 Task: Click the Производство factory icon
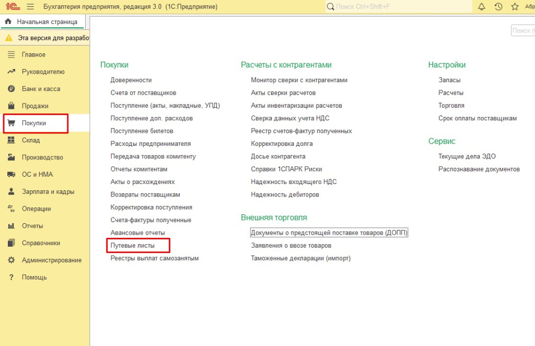[x=11, y=157]
